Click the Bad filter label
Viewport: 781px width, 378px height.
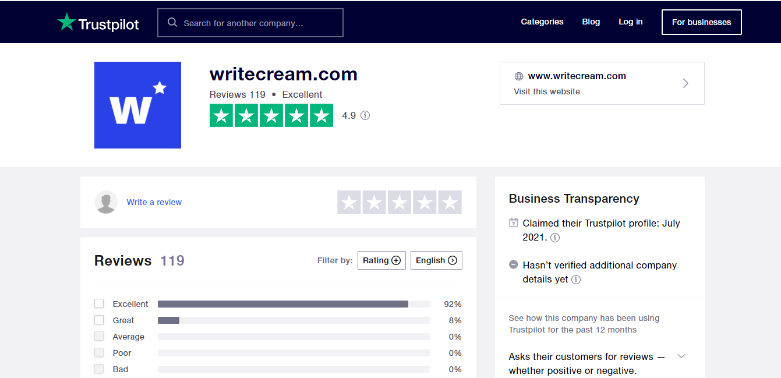click(x=121, y=369)
